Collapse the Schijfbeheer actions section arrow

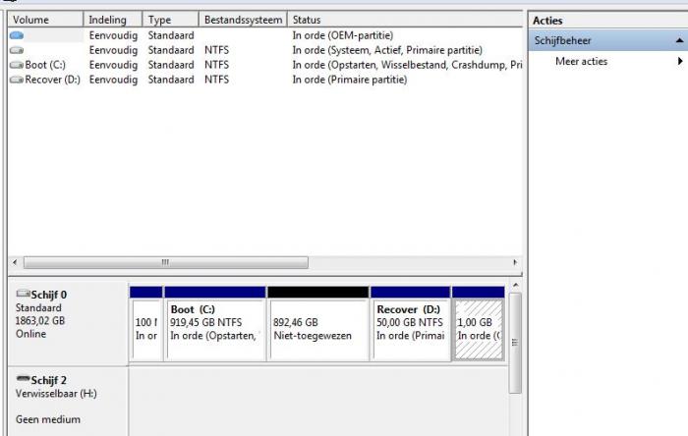point(679,40)
